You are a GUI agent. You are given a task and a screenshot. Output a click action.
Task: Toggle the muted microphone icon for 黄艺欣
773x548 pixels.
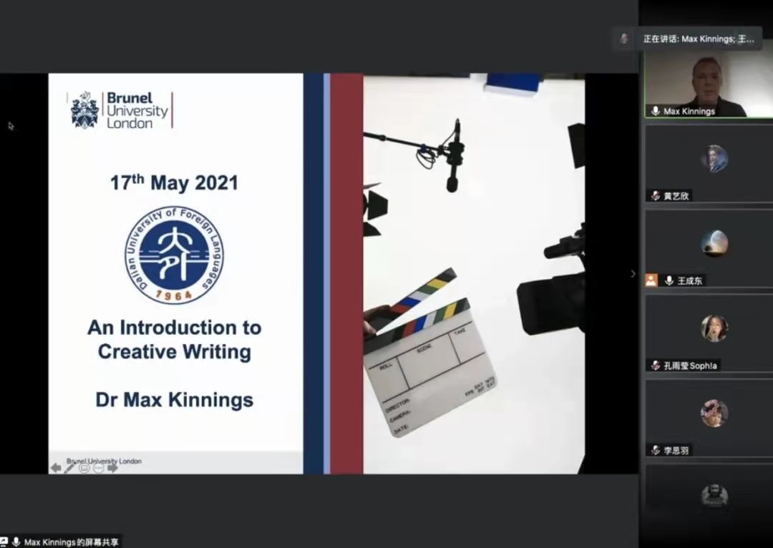click(x=655, y=196)
